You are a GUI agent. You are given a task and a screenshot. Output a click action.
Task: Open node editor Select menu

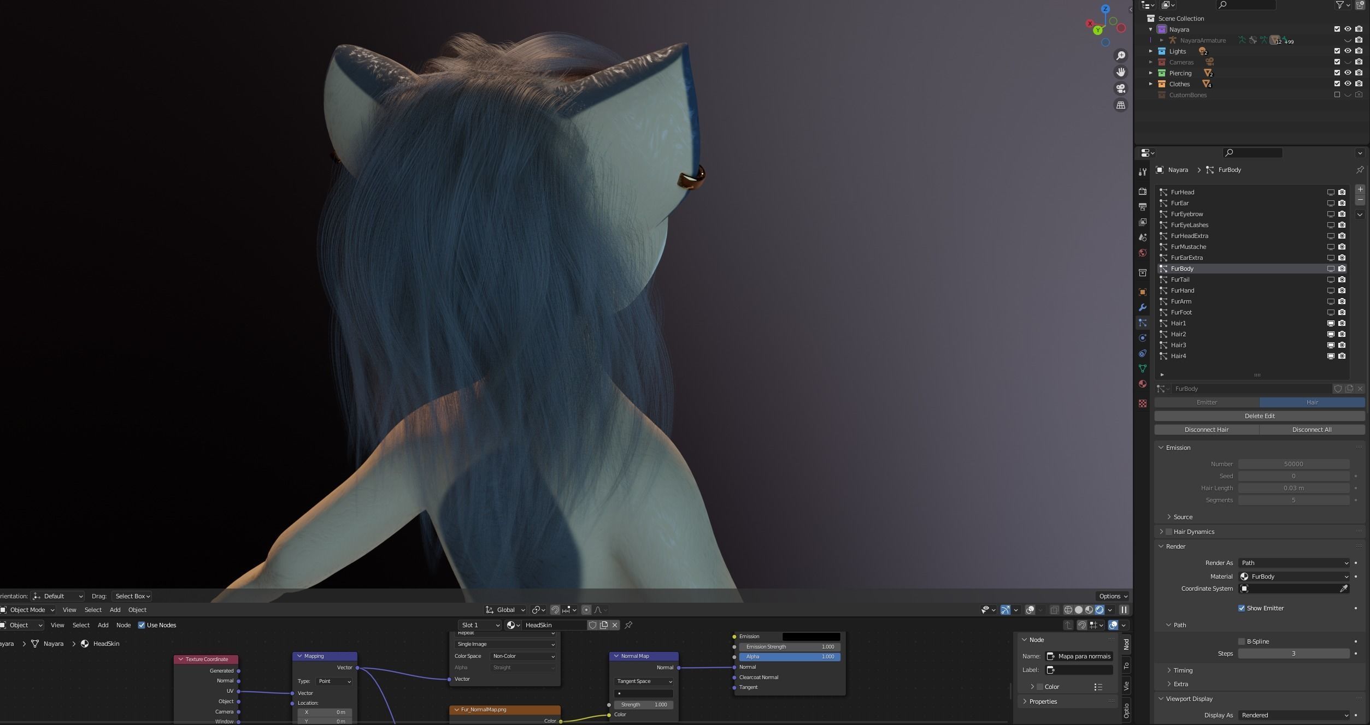81,625
